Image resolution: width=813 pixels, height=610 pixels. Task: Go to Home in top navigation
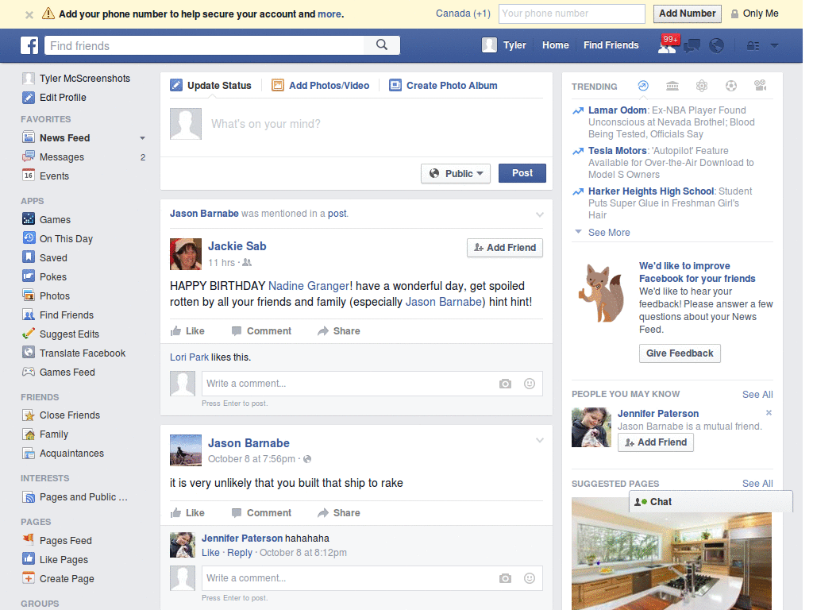pyautogui.click(x=555, y=45)
